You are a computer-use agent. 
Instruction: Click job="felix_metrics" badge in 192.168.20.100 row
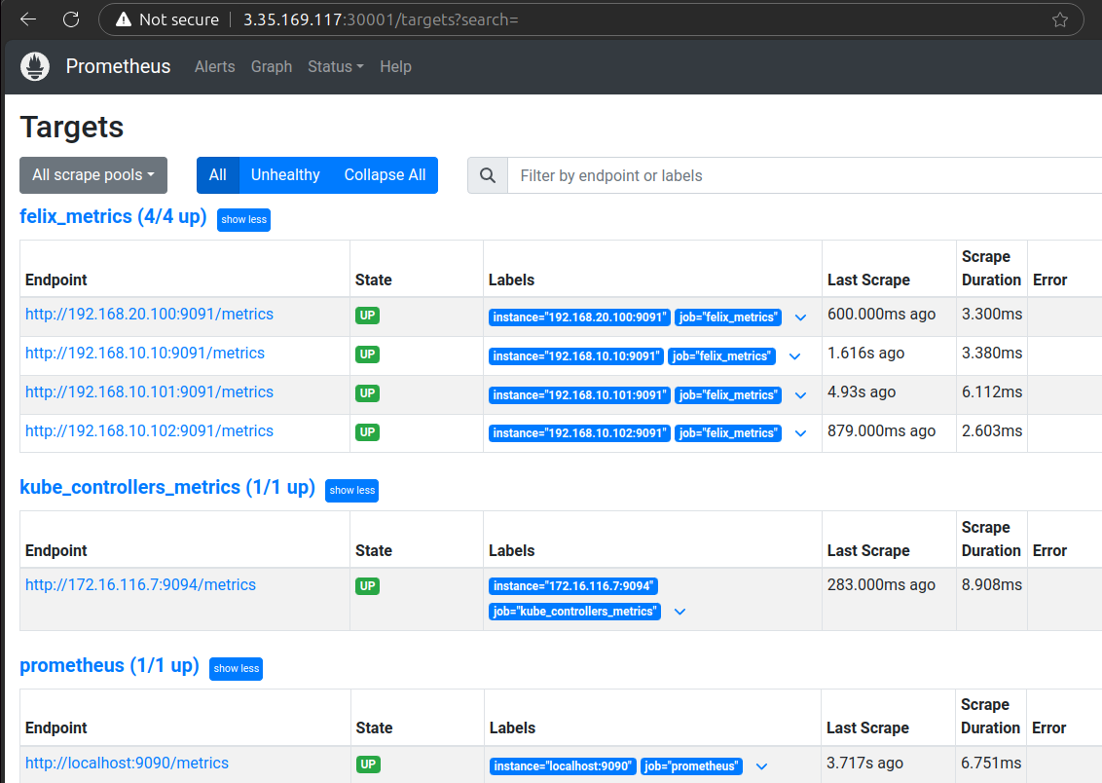coord(728,317)
